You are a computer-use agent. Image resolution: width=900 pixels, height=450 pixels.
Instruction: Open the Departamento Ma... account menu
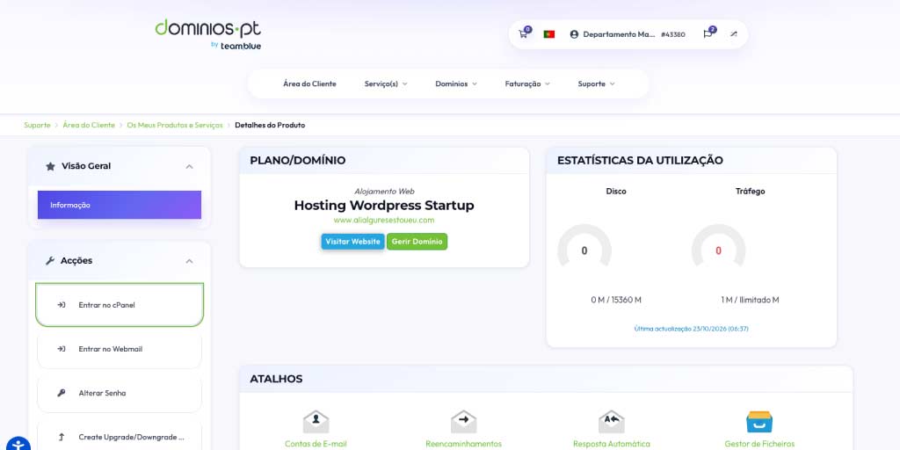click(613, 34)
